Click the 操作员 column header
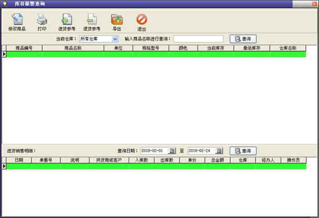The width and height of the screenshot is (319, 218). pyautogui.click(x=293, y=160)
